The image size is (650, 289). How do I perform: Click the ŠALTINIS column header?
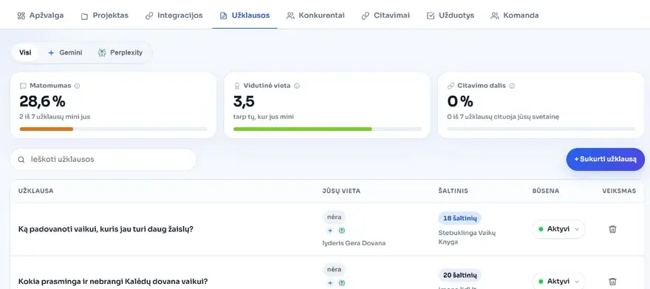click(453, 191)
